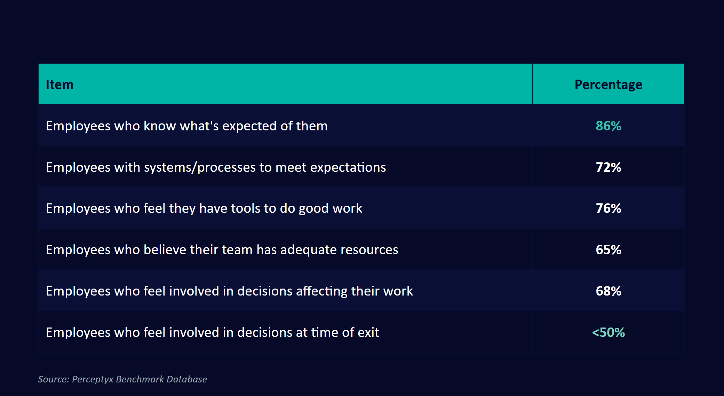Click the 72% percentage cell
Viewport: 724px width, 396px height.
[x=608, y=167]
